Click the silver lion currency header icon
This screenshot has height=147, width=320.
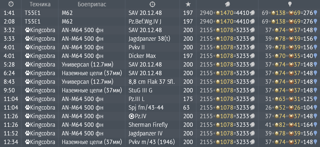227,4
